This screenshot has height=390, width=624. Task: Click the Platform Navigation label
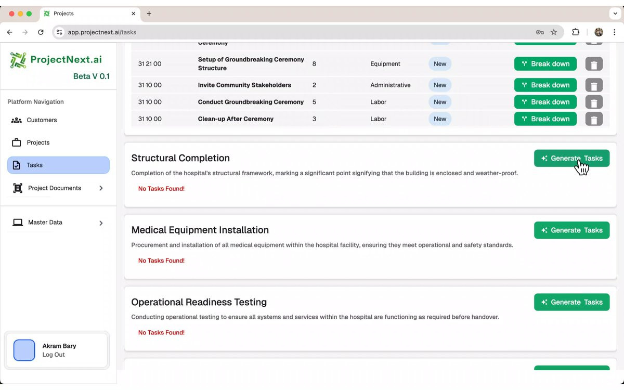[x=35, y=102]
